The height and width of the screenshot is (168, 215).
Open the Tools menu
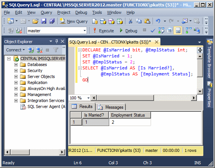pyautogui.click(x=97, y=12)
